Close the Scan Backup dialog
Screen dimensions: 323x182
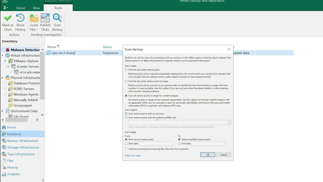pos(229,49)
